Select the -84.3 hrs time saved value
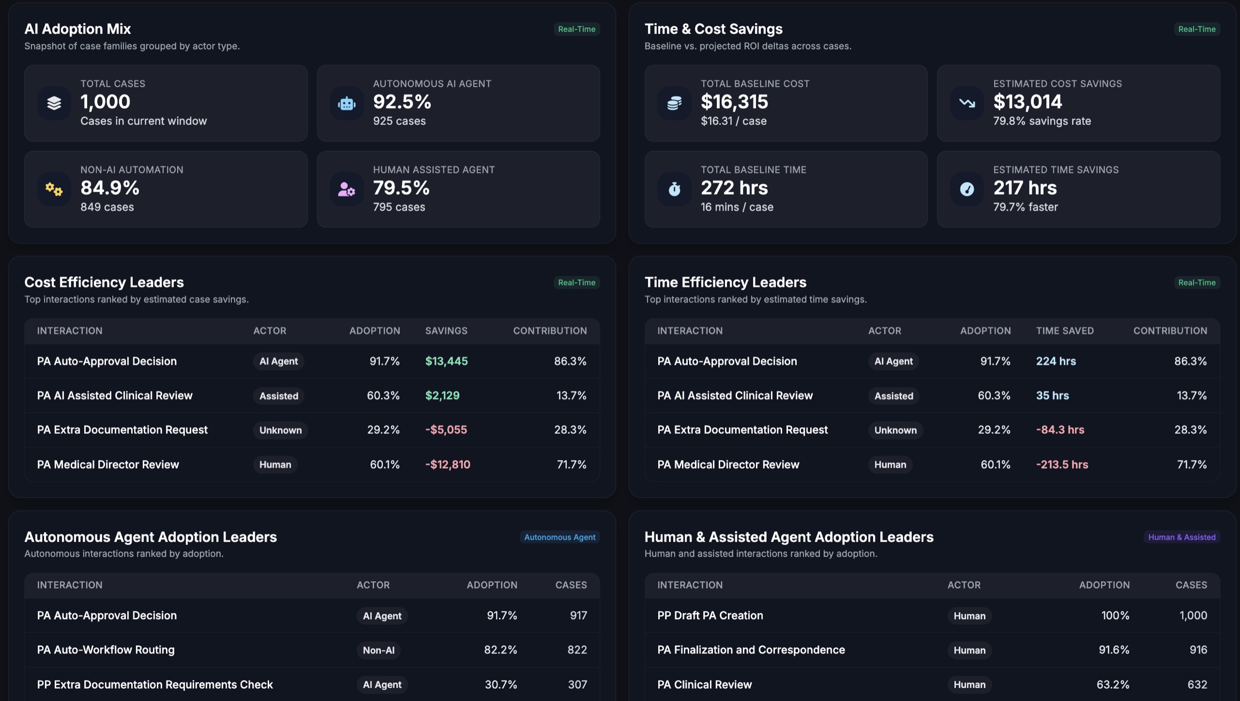 [x=1060, y=429]
